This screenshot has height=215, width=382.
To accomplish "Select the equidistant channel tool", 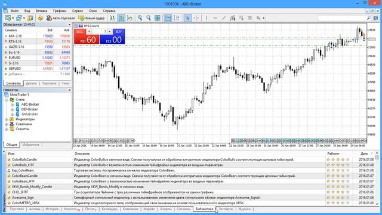I will tap(233, 18).
